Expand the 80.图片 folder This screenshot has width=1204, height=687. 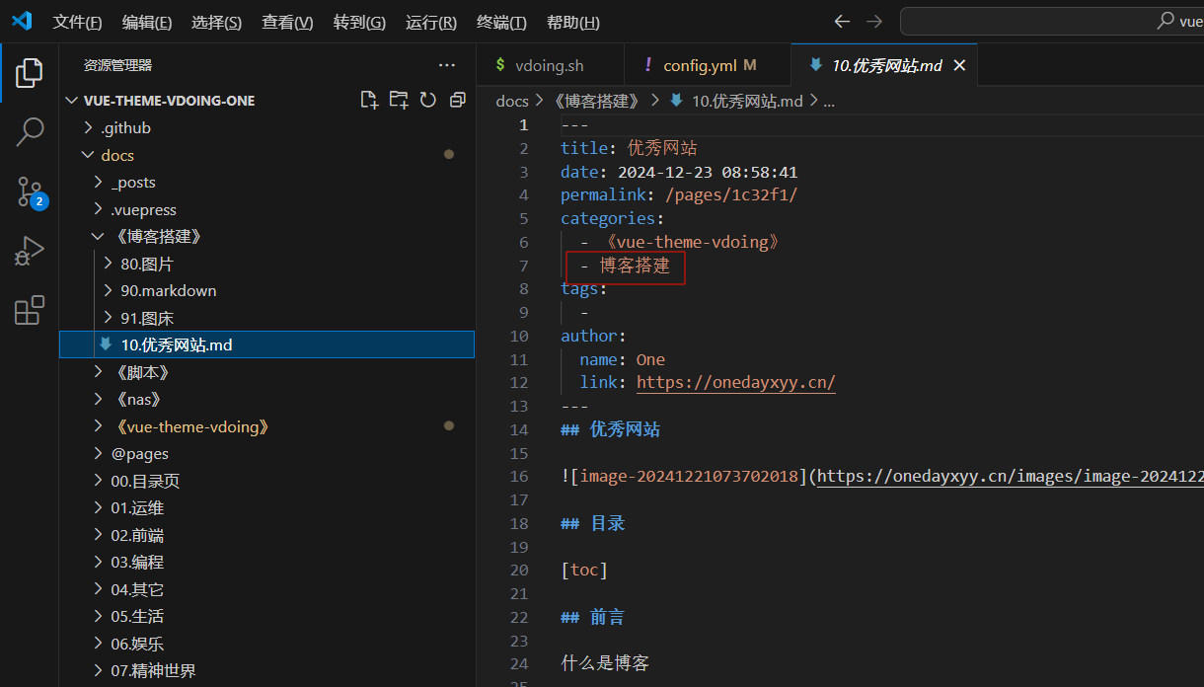pyautogui.click(x=267, y=264)
